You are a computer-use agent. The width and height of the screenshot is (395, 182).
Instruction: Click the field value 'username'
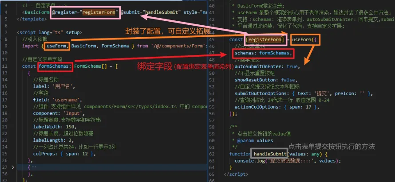click(x=66, y=100)
